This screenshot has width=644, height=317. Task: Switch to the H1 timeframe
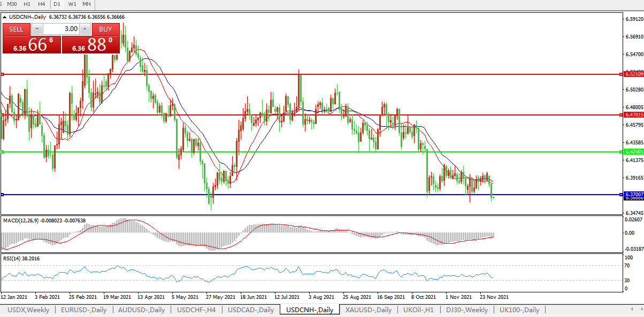[x=27, y=4]
